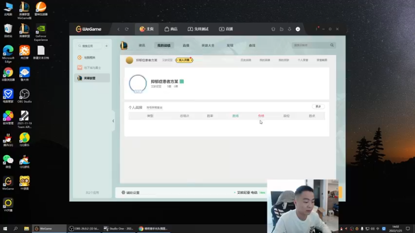Switch to Studio One in the taskbar

click(119, 228)
